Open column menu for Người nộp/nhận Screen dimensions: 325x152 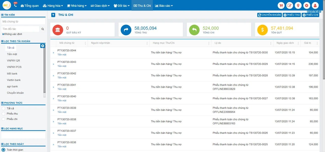(x=147, y=43)
